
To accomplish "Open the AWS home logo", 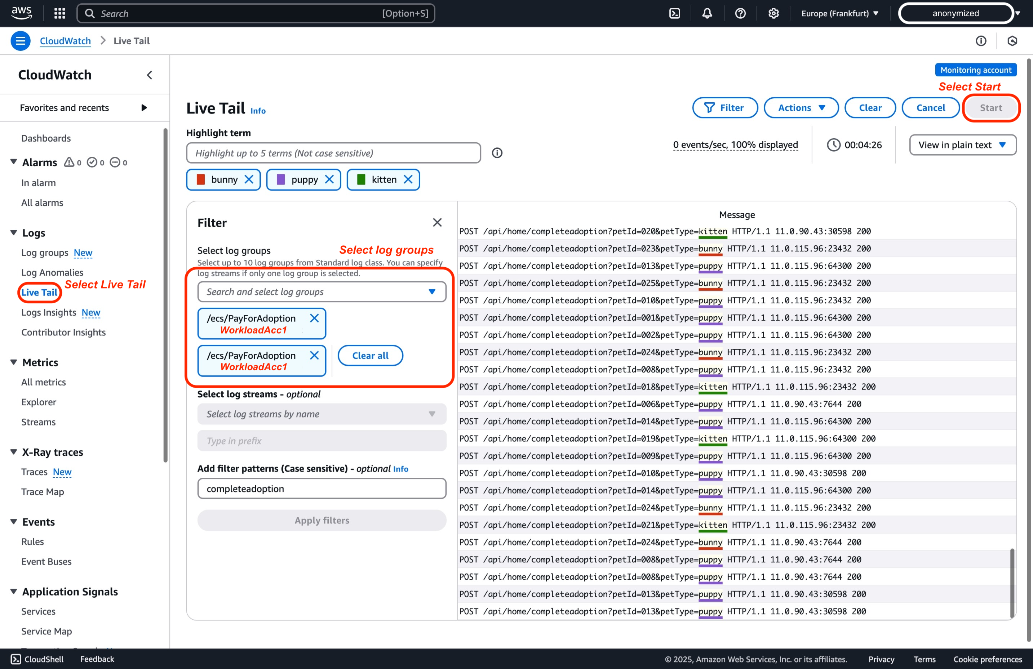I will point(21,13).
